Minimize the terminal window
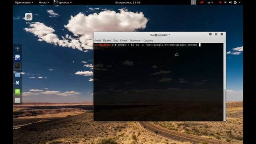Viewport: 256px width, 144px height. click(210, 34)
